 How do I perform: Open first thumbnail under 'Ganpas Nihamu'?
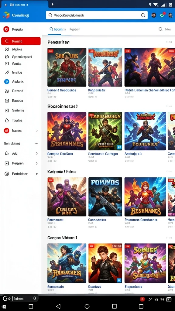[67, 263]
